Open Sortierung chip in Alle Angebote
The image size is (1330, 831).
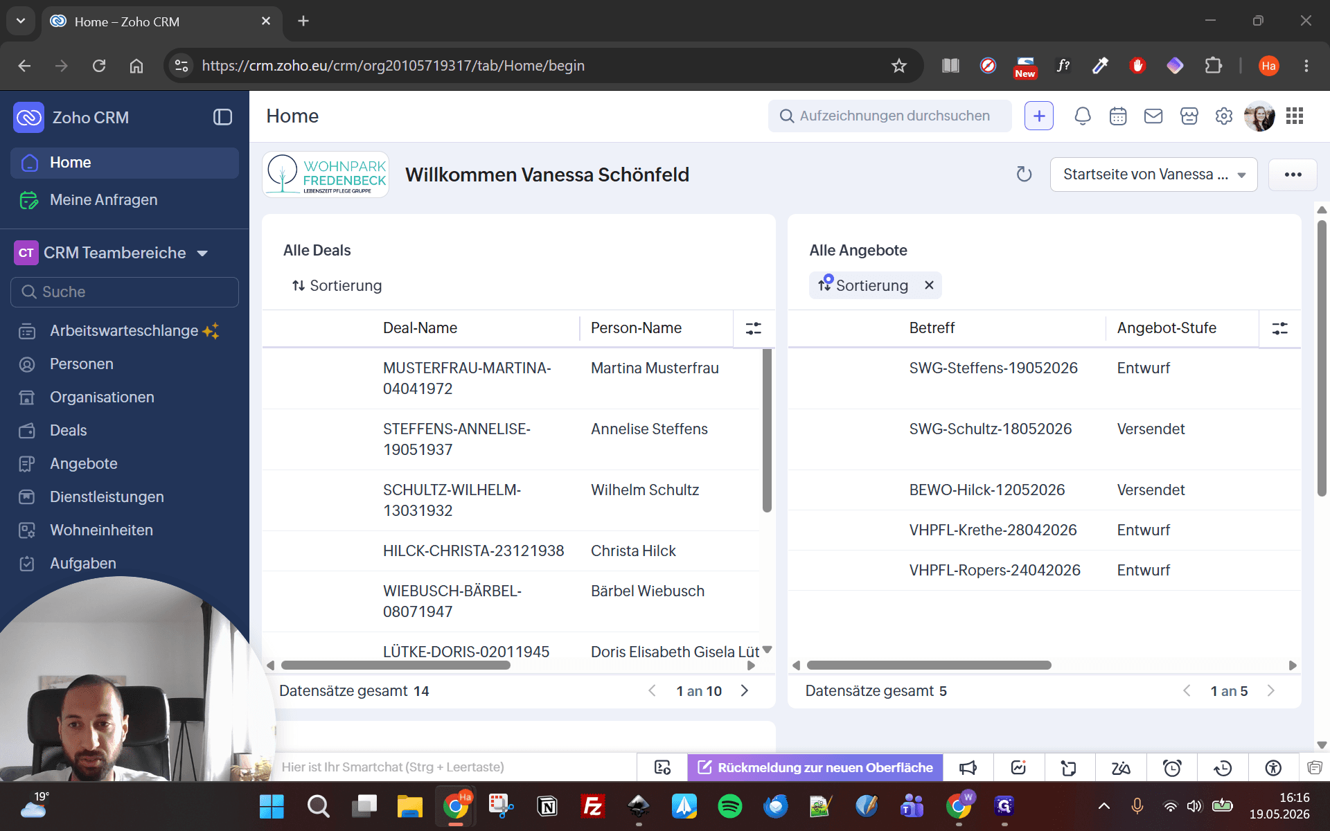(x=863, y=285)
